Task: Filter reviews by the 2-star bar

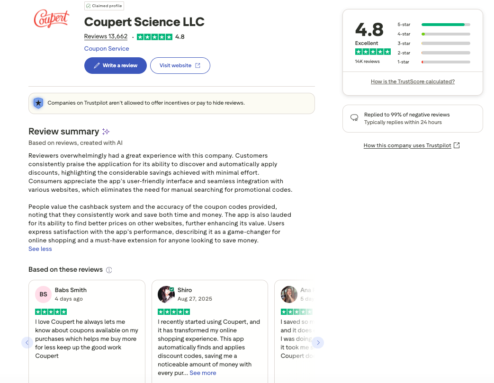Action: (446, 53)
